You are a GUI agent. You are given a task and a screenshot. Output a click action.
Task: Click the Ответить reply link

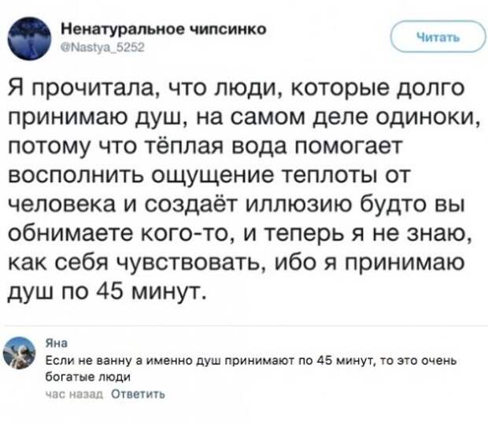pos(138,394)
